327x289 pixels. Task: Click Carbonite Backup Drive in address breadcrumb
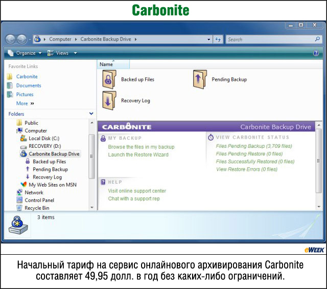pyautogui.click(x=106, y=39)
